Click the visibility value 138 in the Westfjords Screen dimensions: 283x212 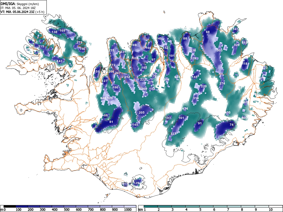54,32
